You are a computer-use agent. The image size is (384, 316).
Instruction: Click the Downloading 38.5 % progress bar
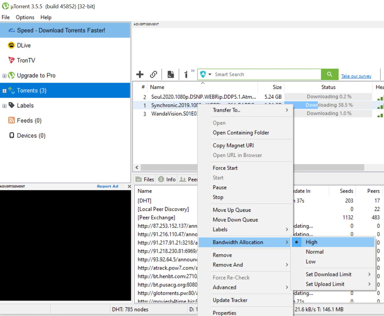pyautogui.click(x=329, y=105)
